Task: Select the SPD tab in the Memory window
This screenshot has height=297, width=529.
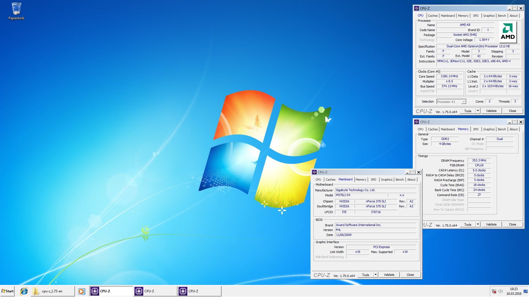Action: click(476, 129)
